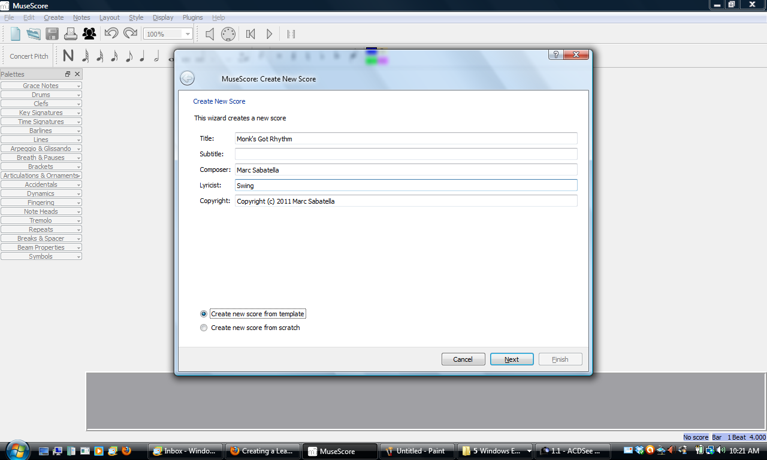
Task: Undock the Palettes panel
Action: 68,74
